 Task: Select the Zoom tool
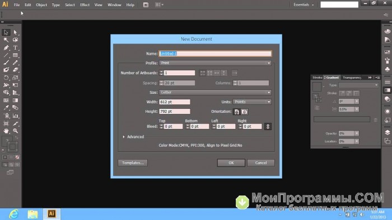tap(15, 131)
